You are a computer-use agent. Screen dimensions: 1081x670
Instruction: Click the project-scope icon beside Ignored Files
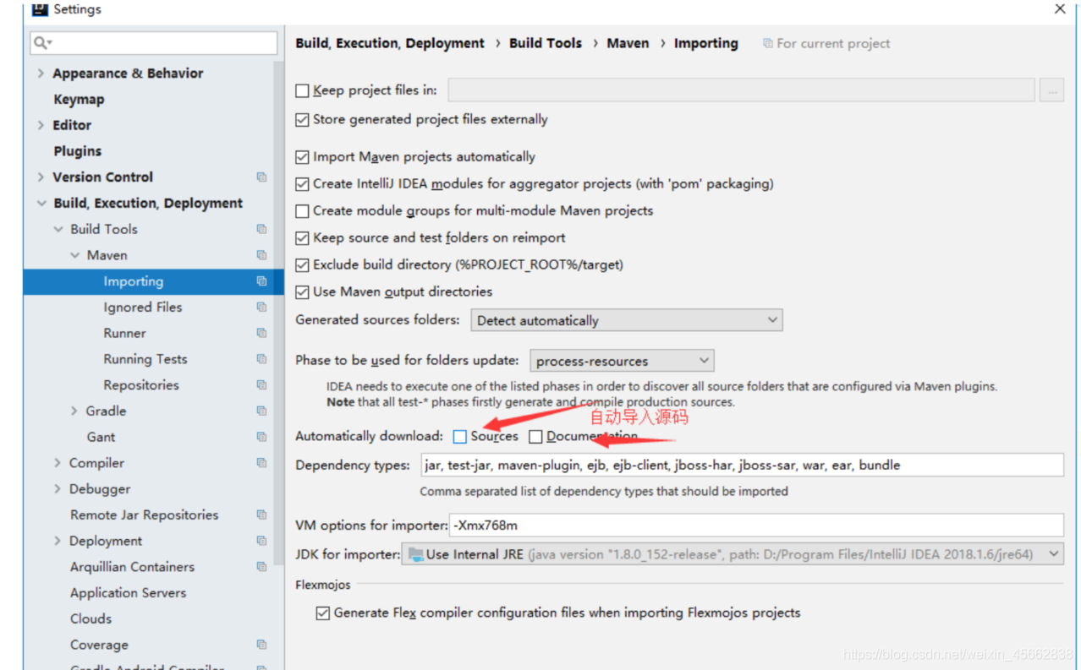(261, 308)
